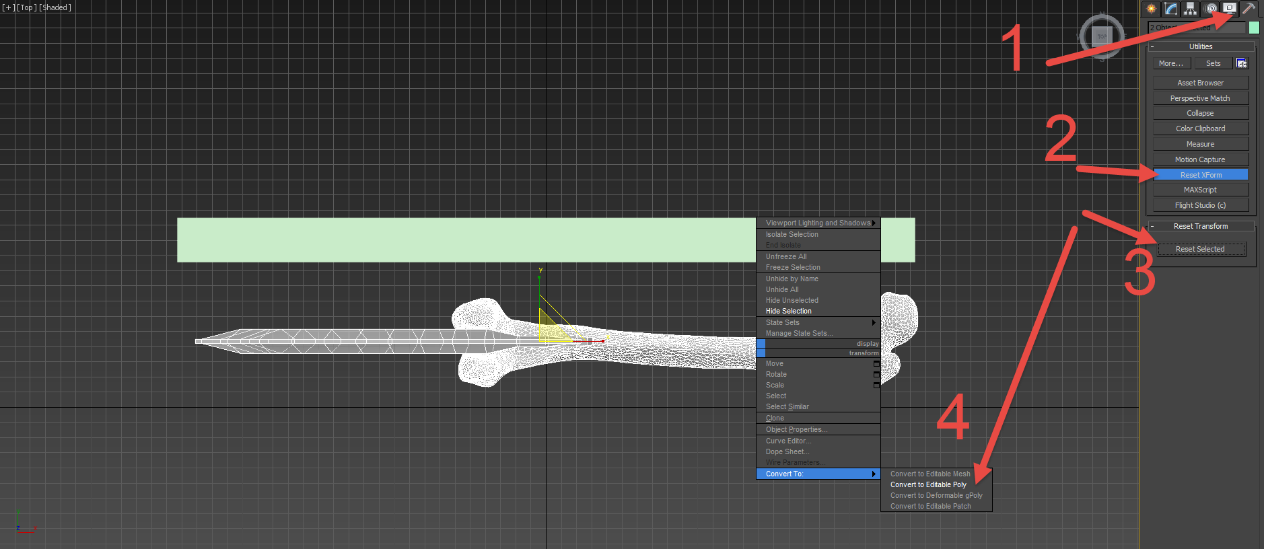Expand Viewport Lighting and Shadows submenu
This screenshot has height=549, width=1264.
(818, 223)
